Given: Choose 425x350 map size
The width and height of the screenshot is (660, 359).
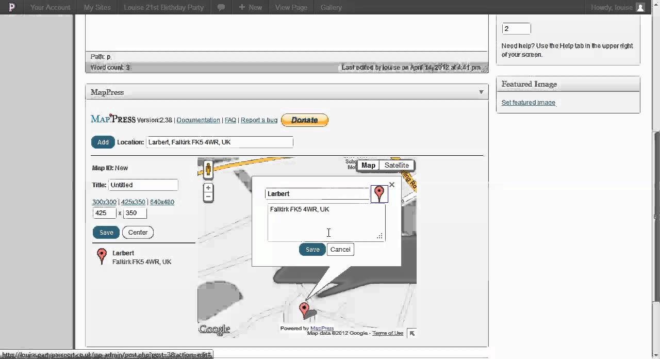Looking at the screenshot, I should coord(133,202).
